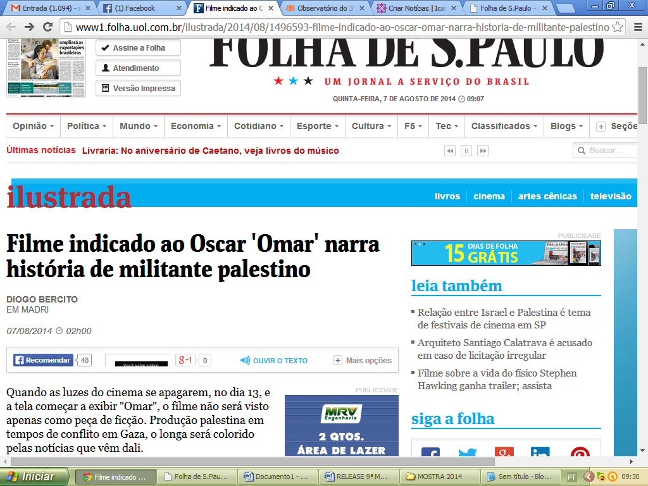The width and height of the screenshot is (648, 486).
Task: Close the Filme indicado tab
Action: tap(271, 8)
